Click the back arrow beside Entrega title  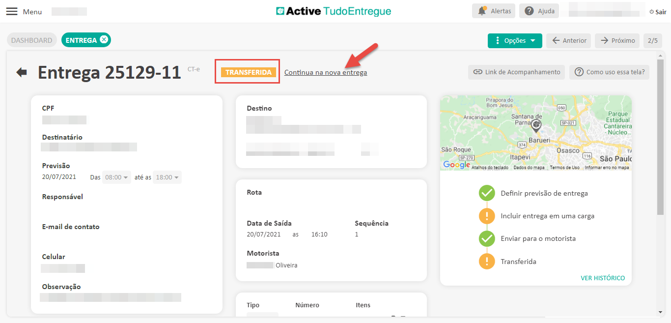click(x=22, y=72)
